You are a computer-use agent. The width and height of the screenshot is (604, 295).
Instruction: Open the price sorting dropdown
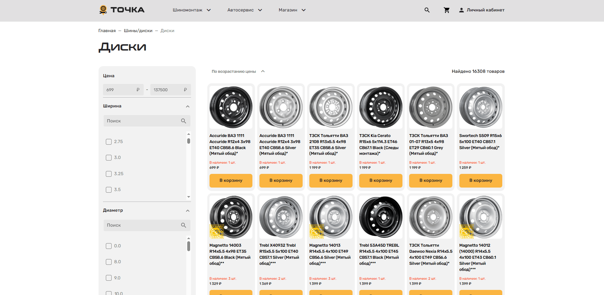click(x=238, y=72)
